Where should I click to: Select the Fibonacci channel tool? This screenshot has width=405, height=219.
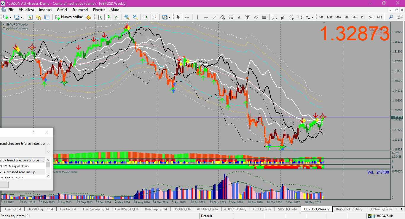[291, 17]
